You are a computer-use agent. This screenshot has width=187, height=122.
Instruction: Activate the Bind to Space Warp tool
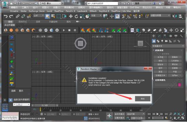[29, 16]
